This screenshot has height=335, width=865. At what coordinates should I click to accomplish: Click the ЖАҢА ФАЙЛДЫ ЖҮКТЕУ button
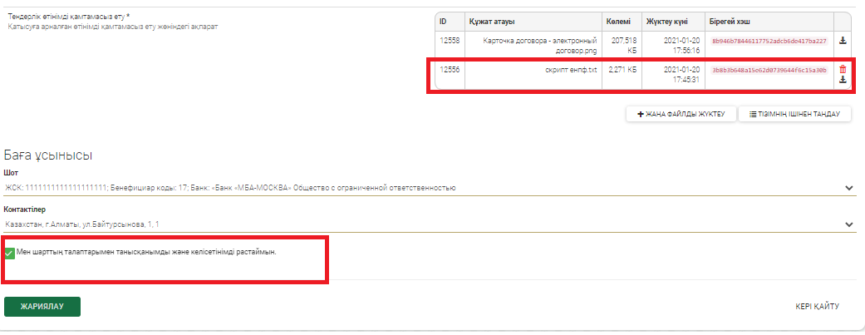(x=681, y=114)
